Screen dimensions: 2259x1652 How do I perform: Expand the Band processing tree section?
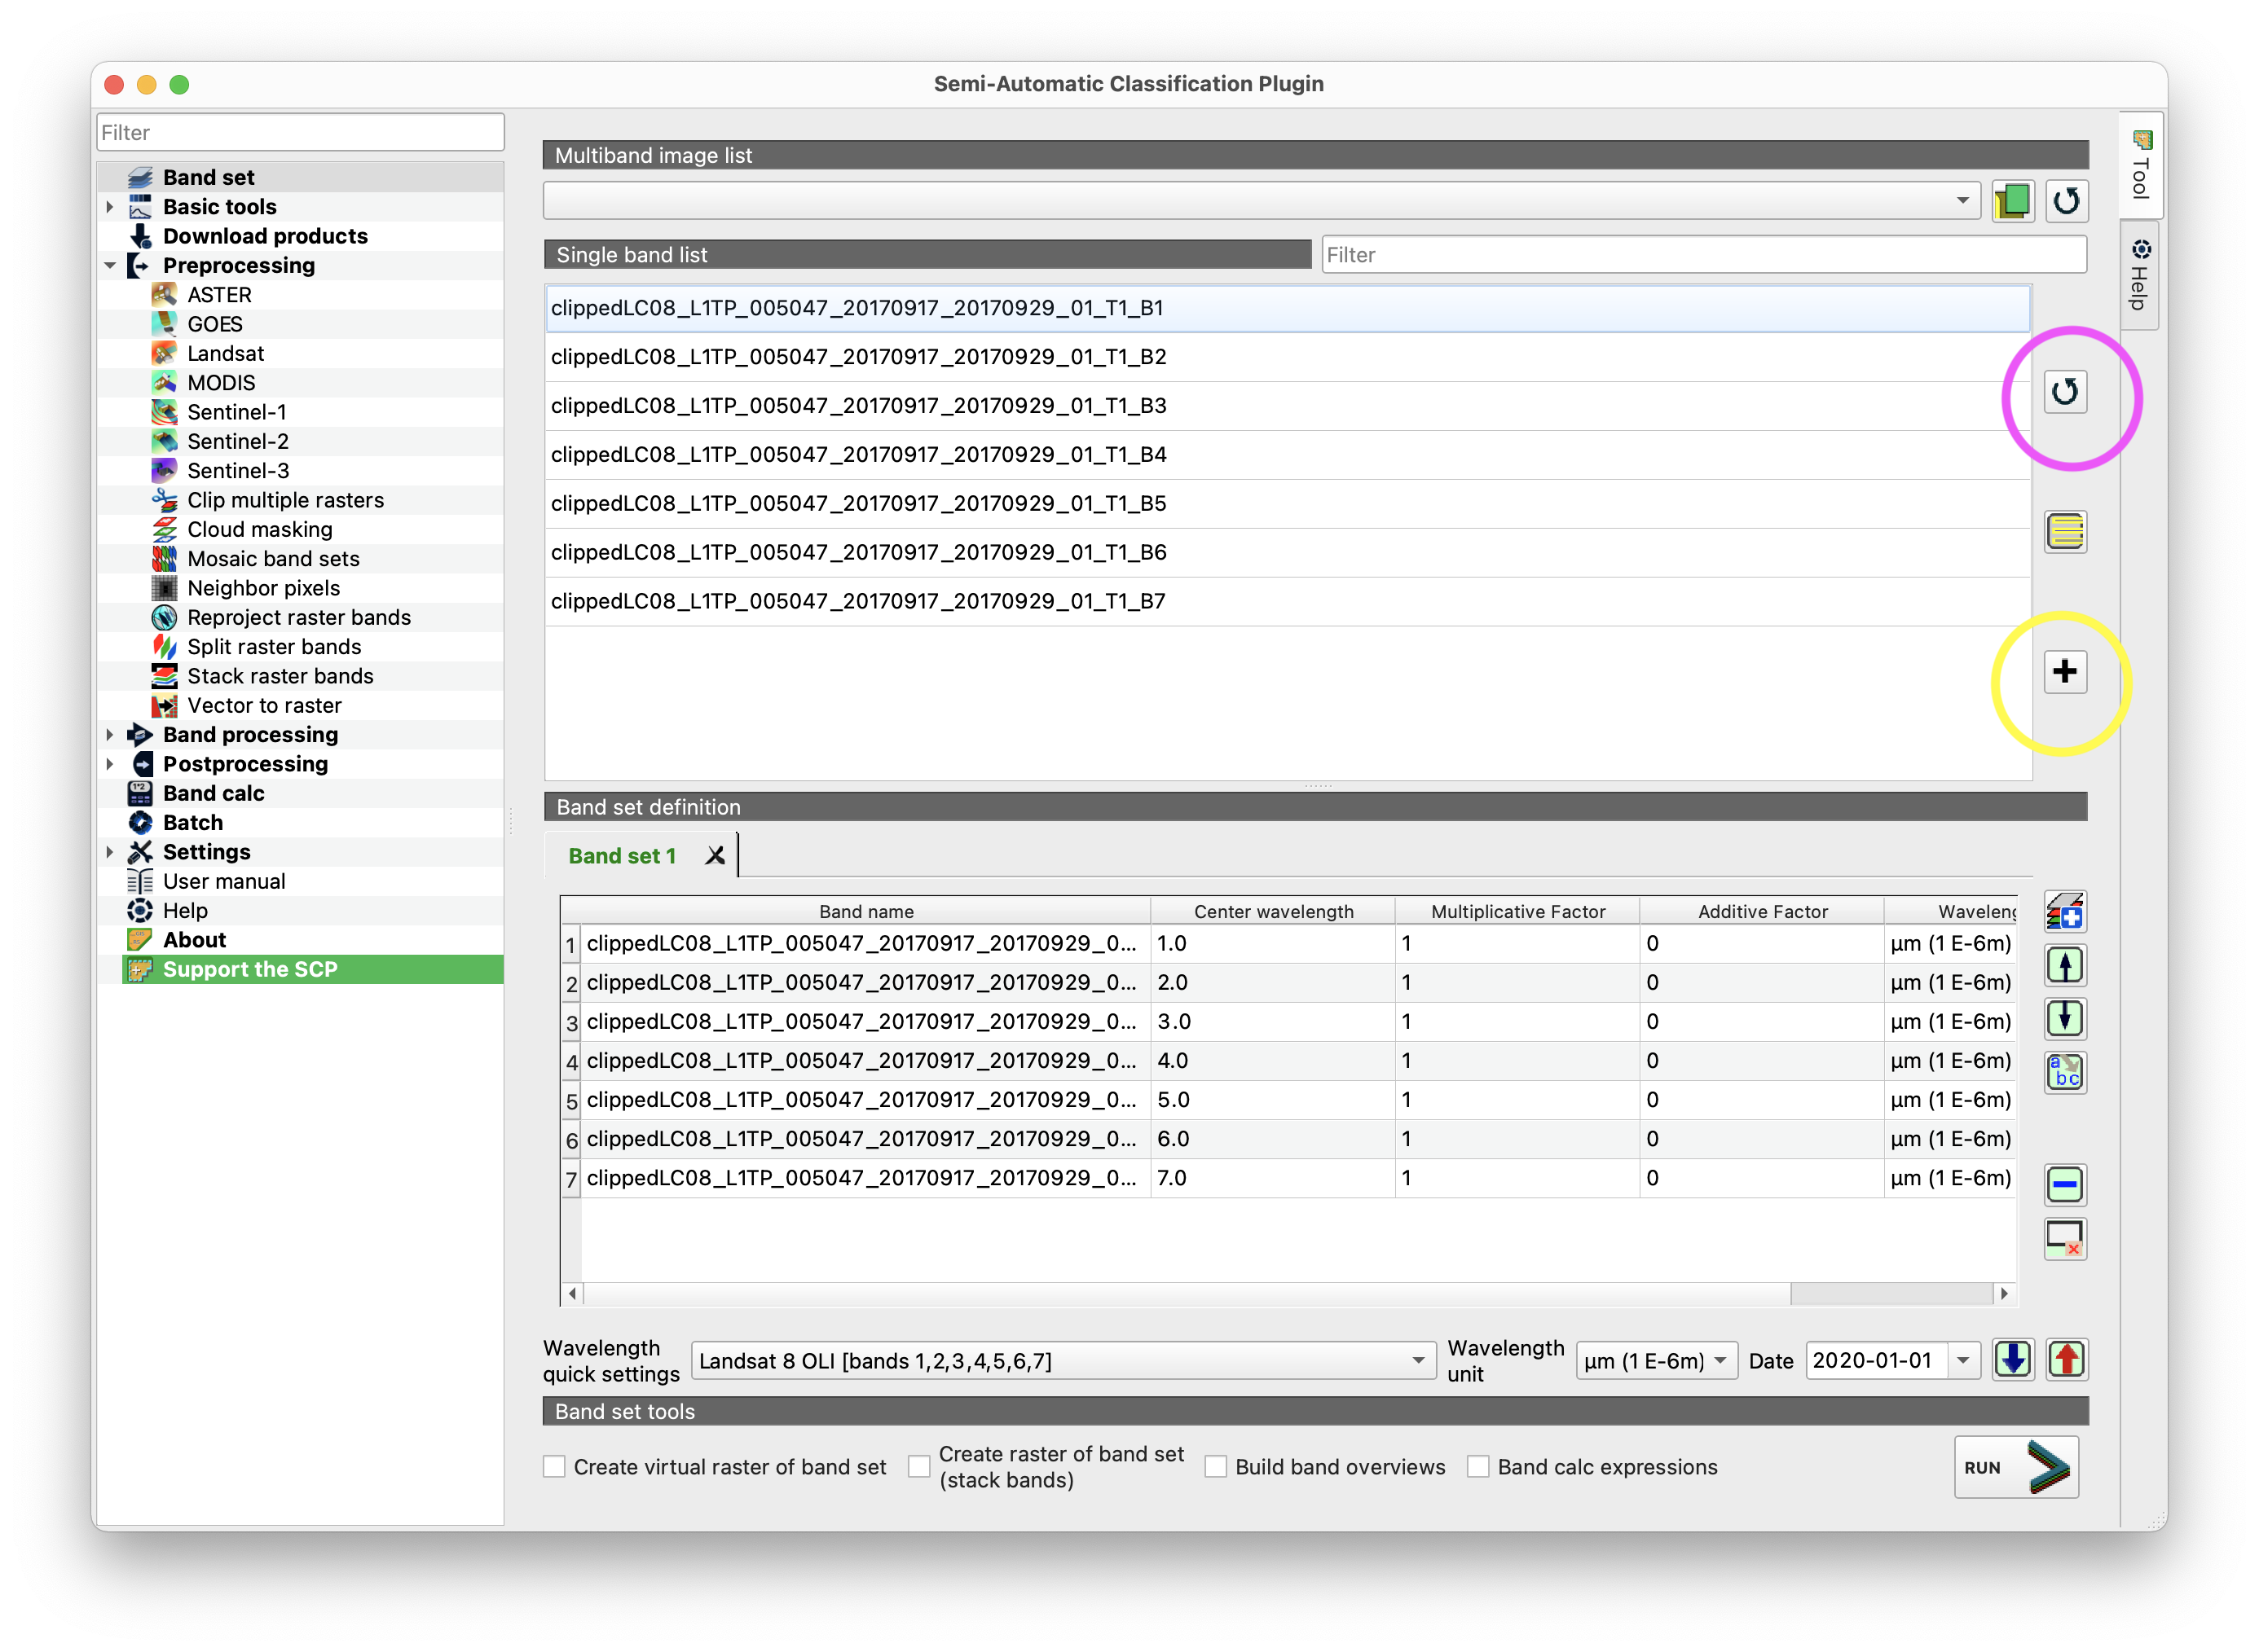[x=109, y=734]
